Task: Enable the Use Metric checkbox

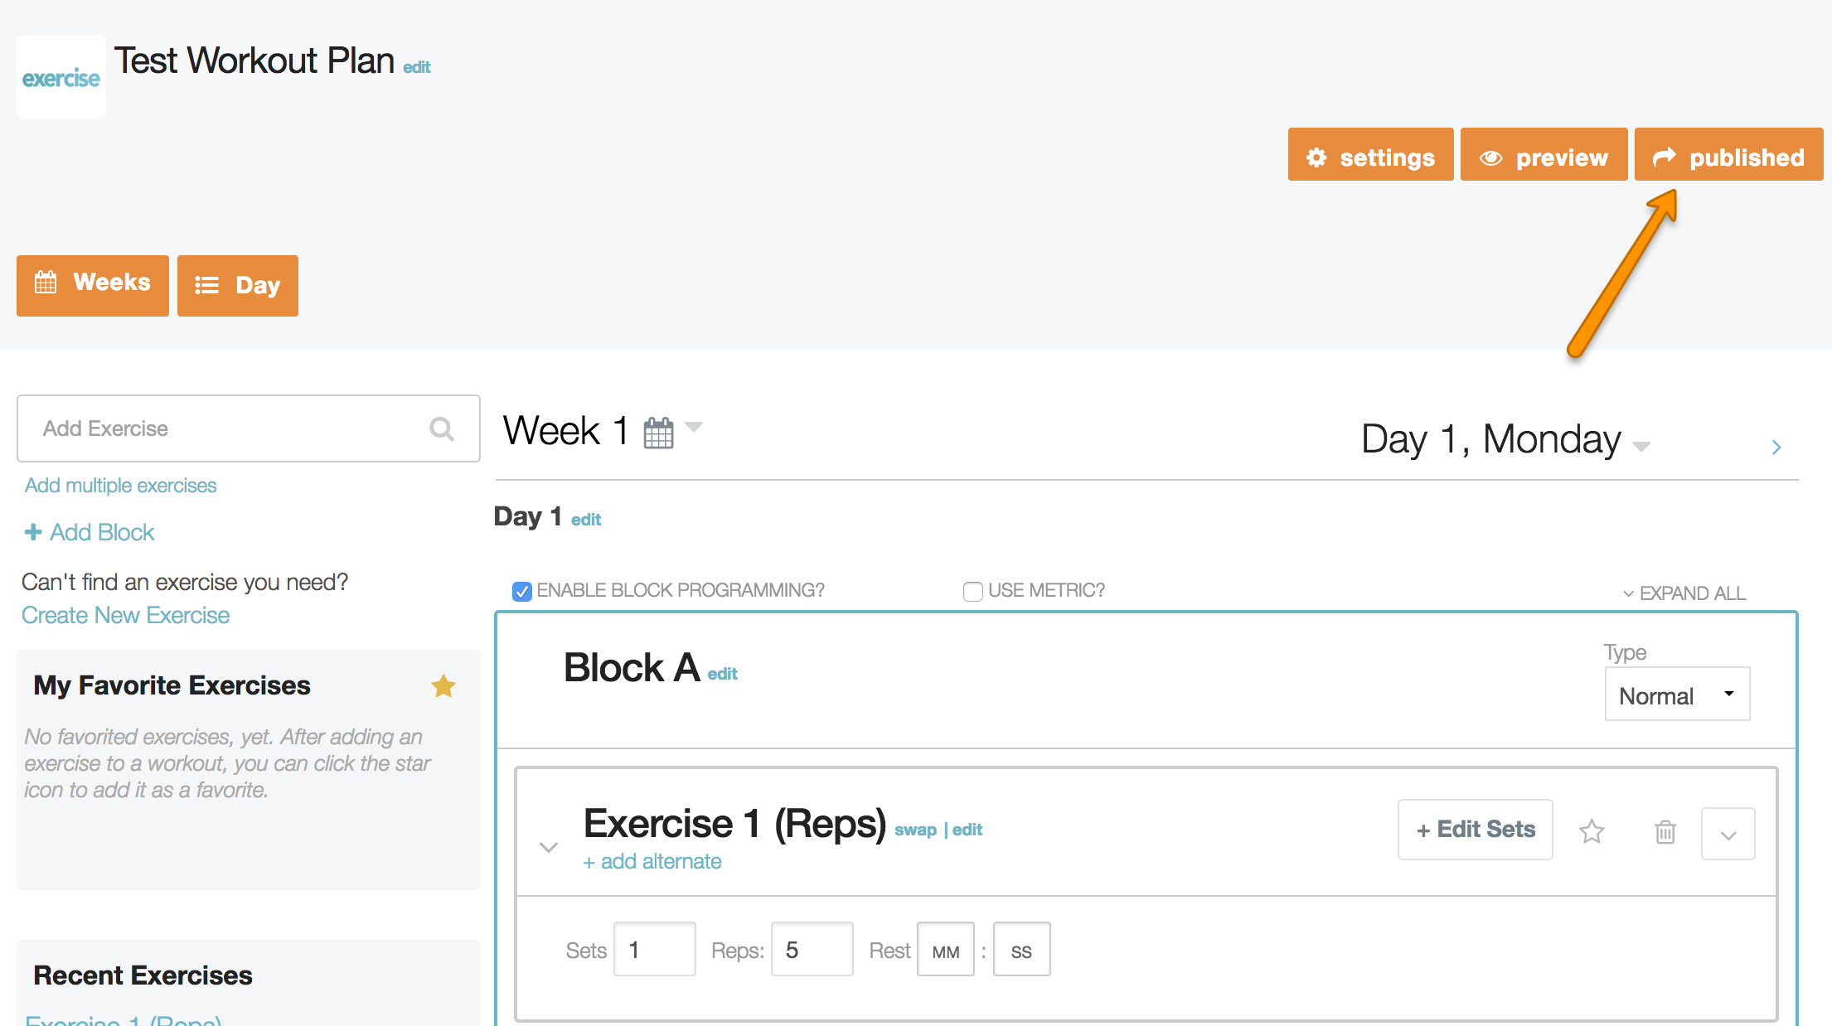Action: point(973,592)
